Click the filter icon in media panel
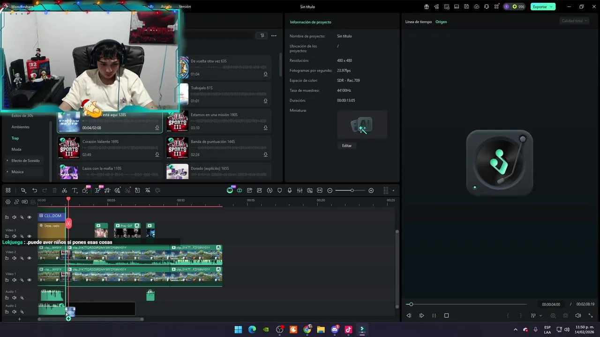Image resolution: width=600 pixels, height=337 pixels. tap(262, 36)
